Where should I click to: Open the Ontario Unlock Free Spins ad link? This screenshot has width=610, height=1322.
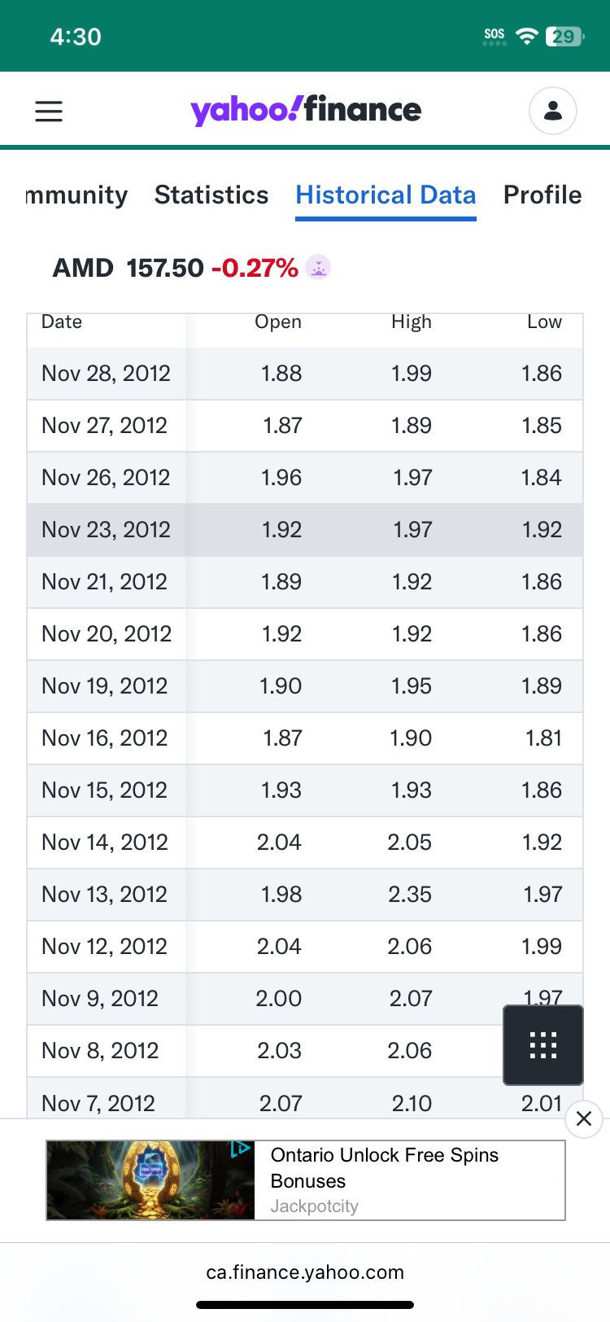coord(385,1167)
